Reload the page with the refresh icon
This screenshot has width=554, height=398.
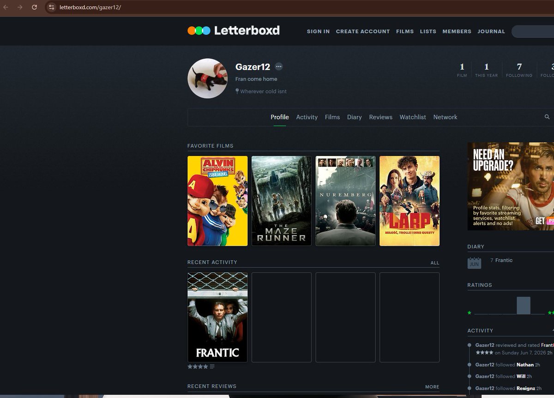tap(34, 7)
